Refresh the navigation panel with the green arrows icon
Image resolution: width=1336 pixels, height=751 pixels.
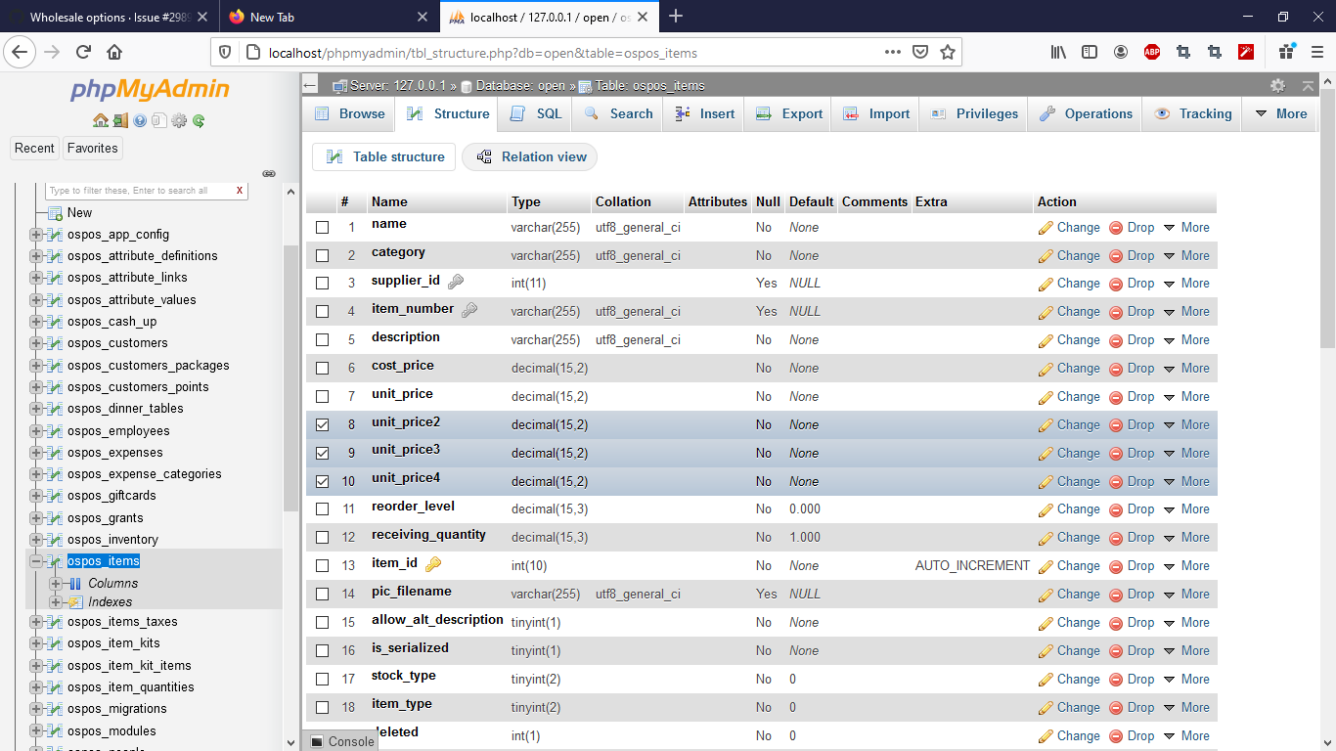(x=197, y=120)
